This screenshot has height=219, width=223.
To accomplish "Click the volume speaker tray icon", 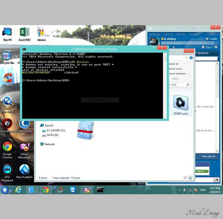I will 185,190.
